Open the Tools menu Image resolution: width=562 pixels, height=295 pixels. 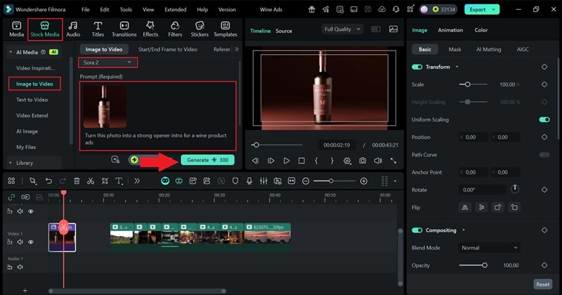click(126, 10)
